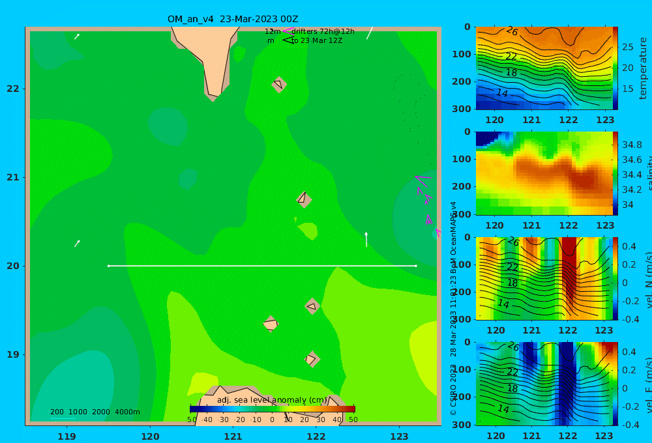This screenshot has width=652, height=443.
Task: Click the main map latitude label 19
Action: [13, 354]
